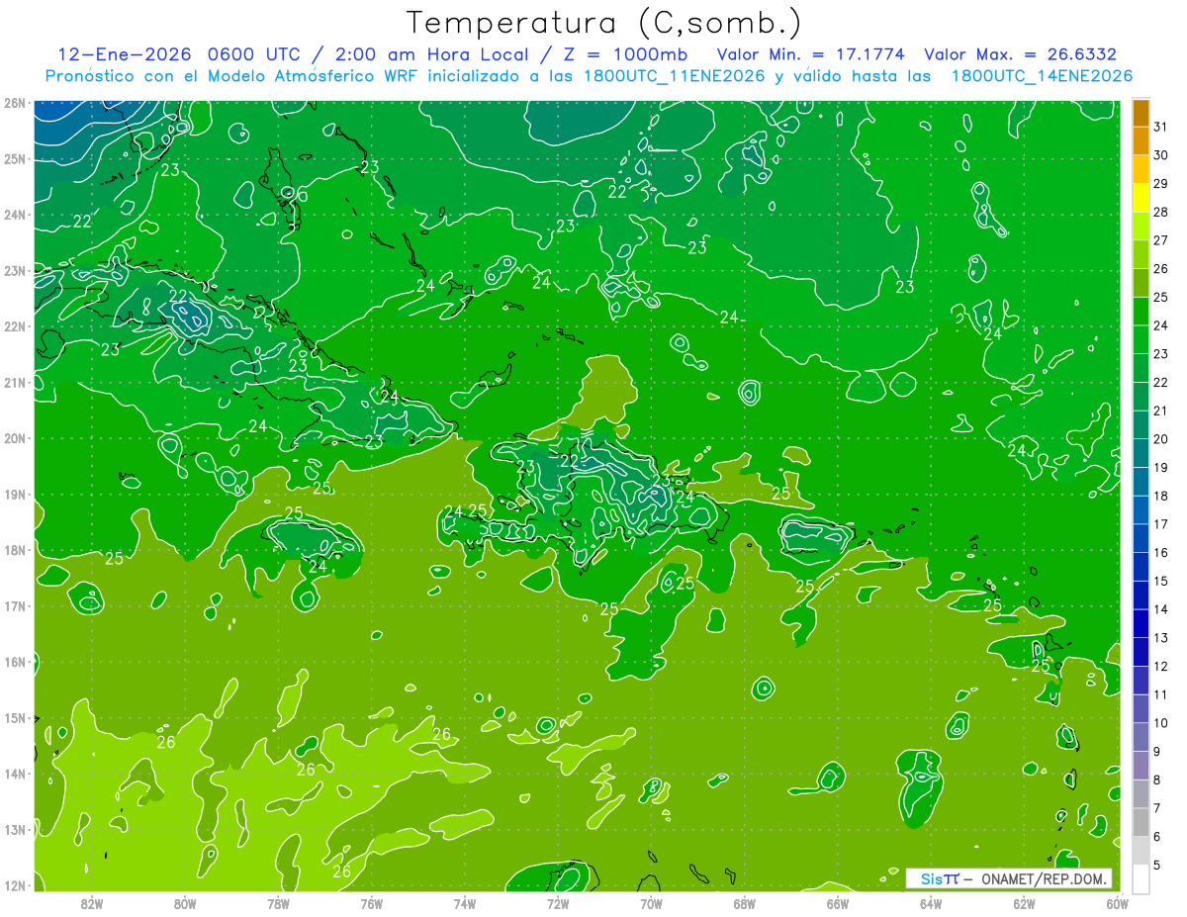Screen dimensions: 1187x917
Task: Click the 18N latitude axis label
Action: pos(14,550)
